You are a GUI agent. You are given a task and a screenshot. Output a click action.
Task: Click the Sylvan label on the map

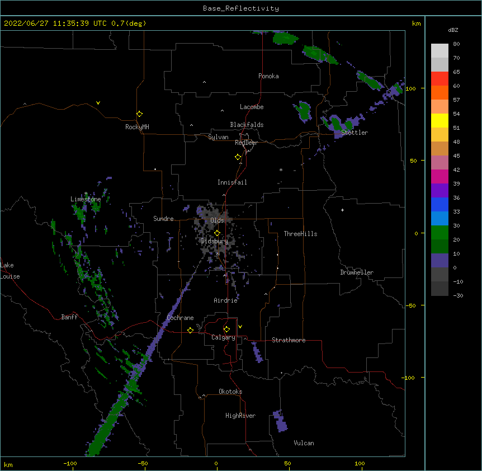tap(218, 137)
